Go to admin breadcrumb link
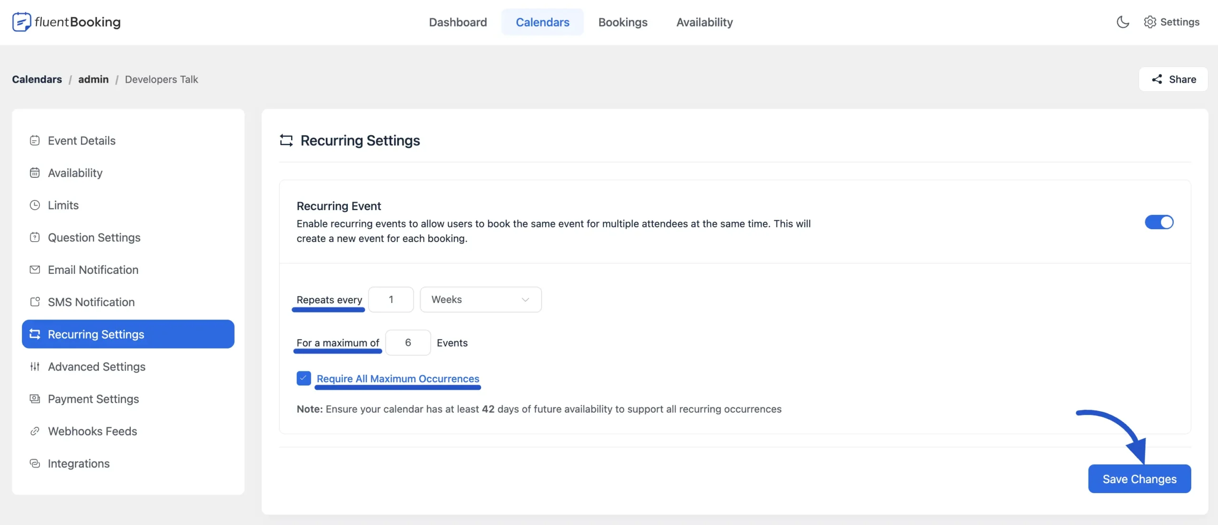Viewport: 1218px width, 525px height. point(93,79)
